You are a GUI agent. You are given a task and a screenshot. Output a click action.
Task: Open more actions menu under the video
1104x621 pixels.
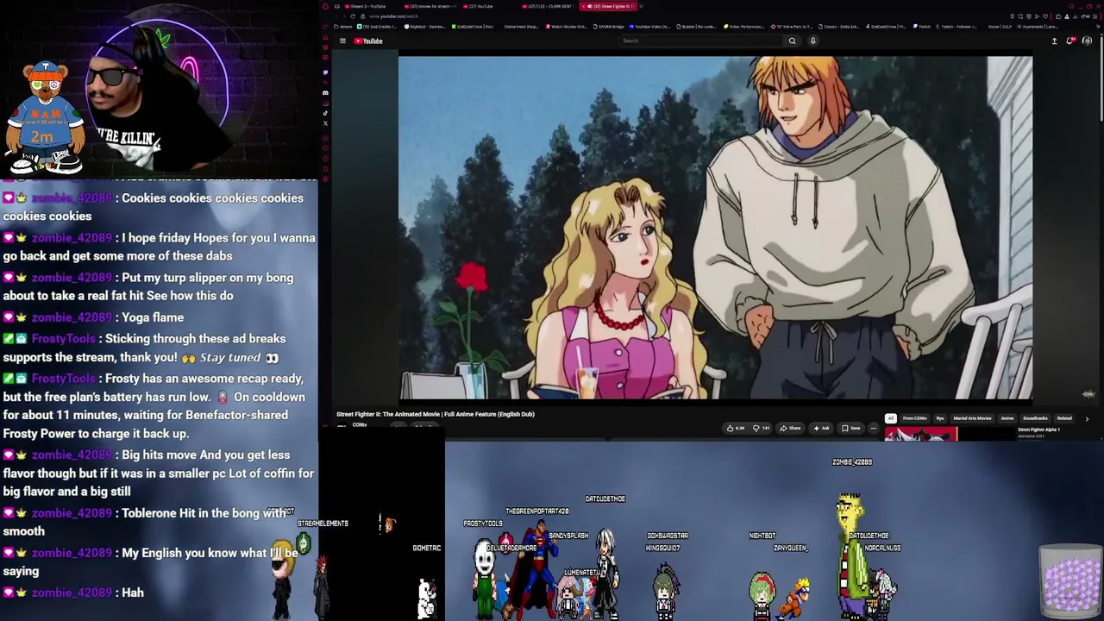click(873, 428)
